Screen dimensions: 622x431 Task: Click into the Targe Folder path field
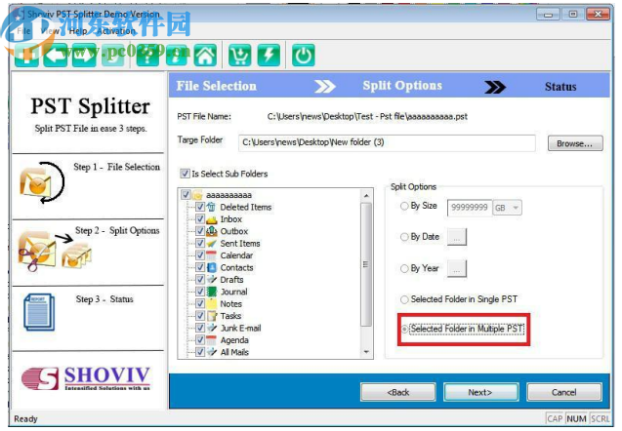pos(387,142)
